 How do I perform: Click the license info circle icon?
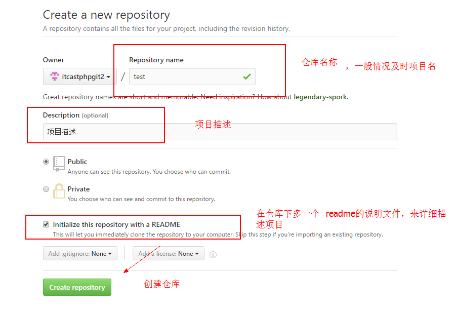point(213,255)
